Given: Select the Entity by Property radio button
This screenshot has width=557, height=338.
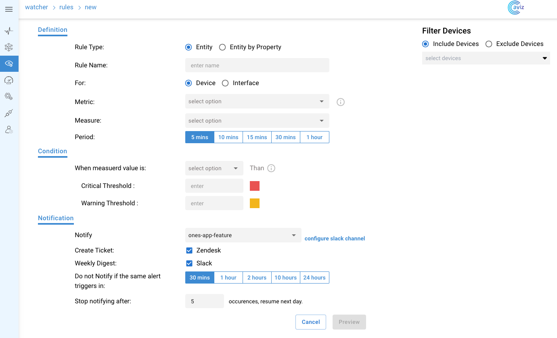Looking at the screenshot, I should pos(222,47).
